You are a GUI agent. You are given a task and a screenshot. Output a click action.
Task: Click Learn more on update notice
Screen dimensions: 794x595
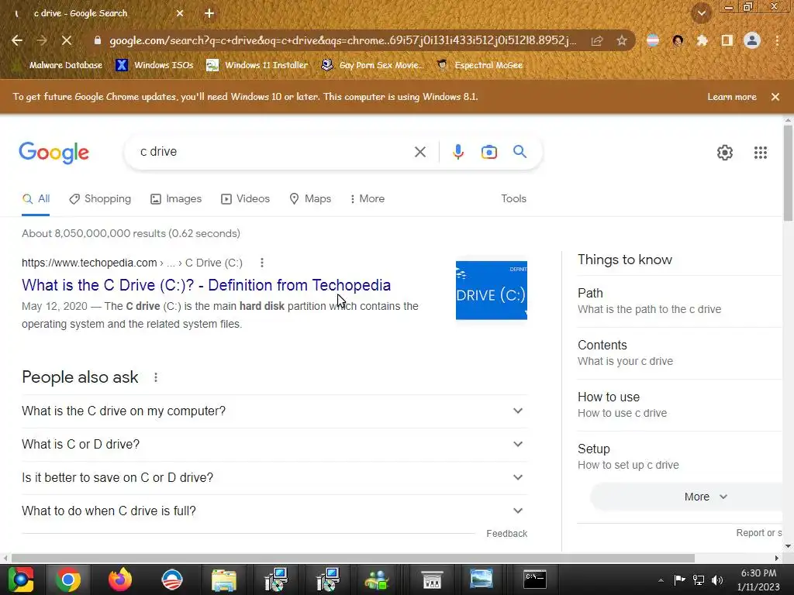pos(732,97)
